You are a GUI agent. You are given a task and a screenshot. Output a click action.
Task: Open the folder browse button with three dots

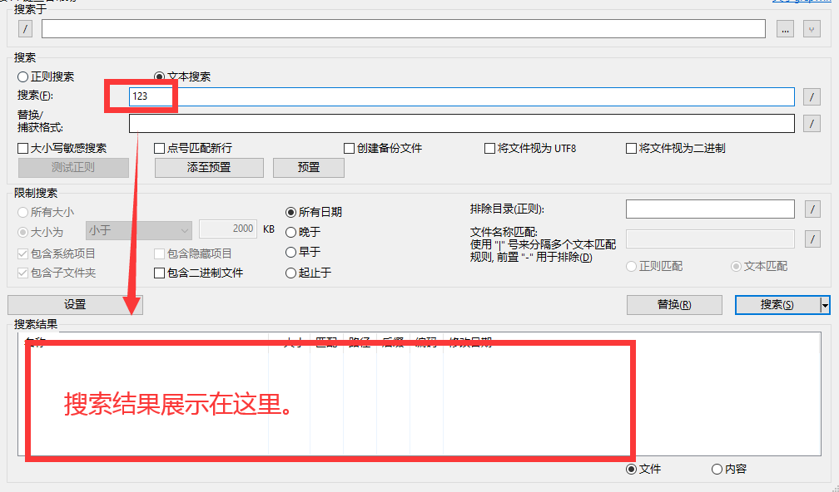click(x=785, y=29)
